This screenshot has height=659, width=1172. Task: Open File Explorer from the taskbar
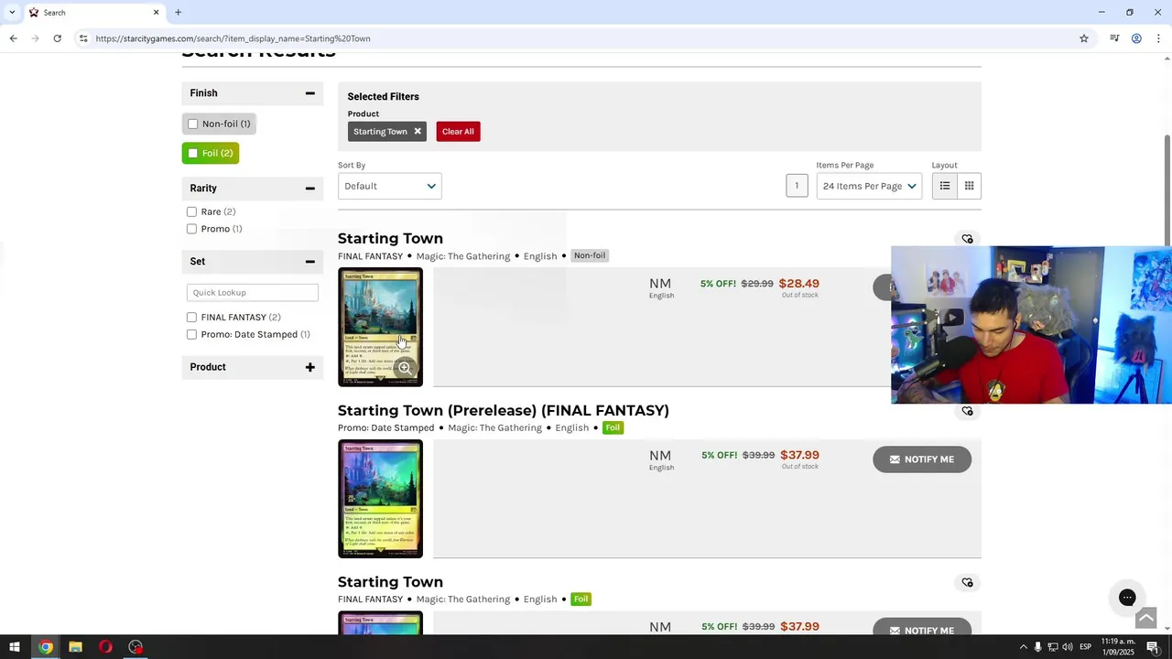[76, 647]
